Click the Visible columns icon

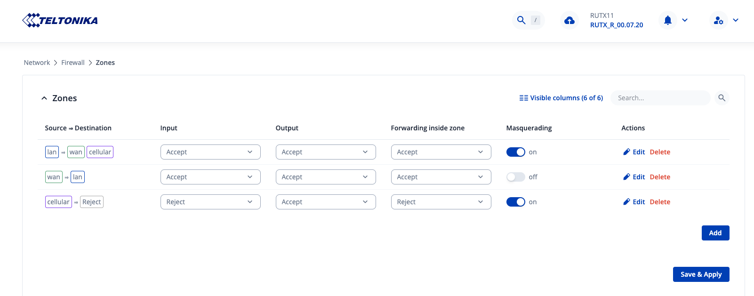[523, 98]
